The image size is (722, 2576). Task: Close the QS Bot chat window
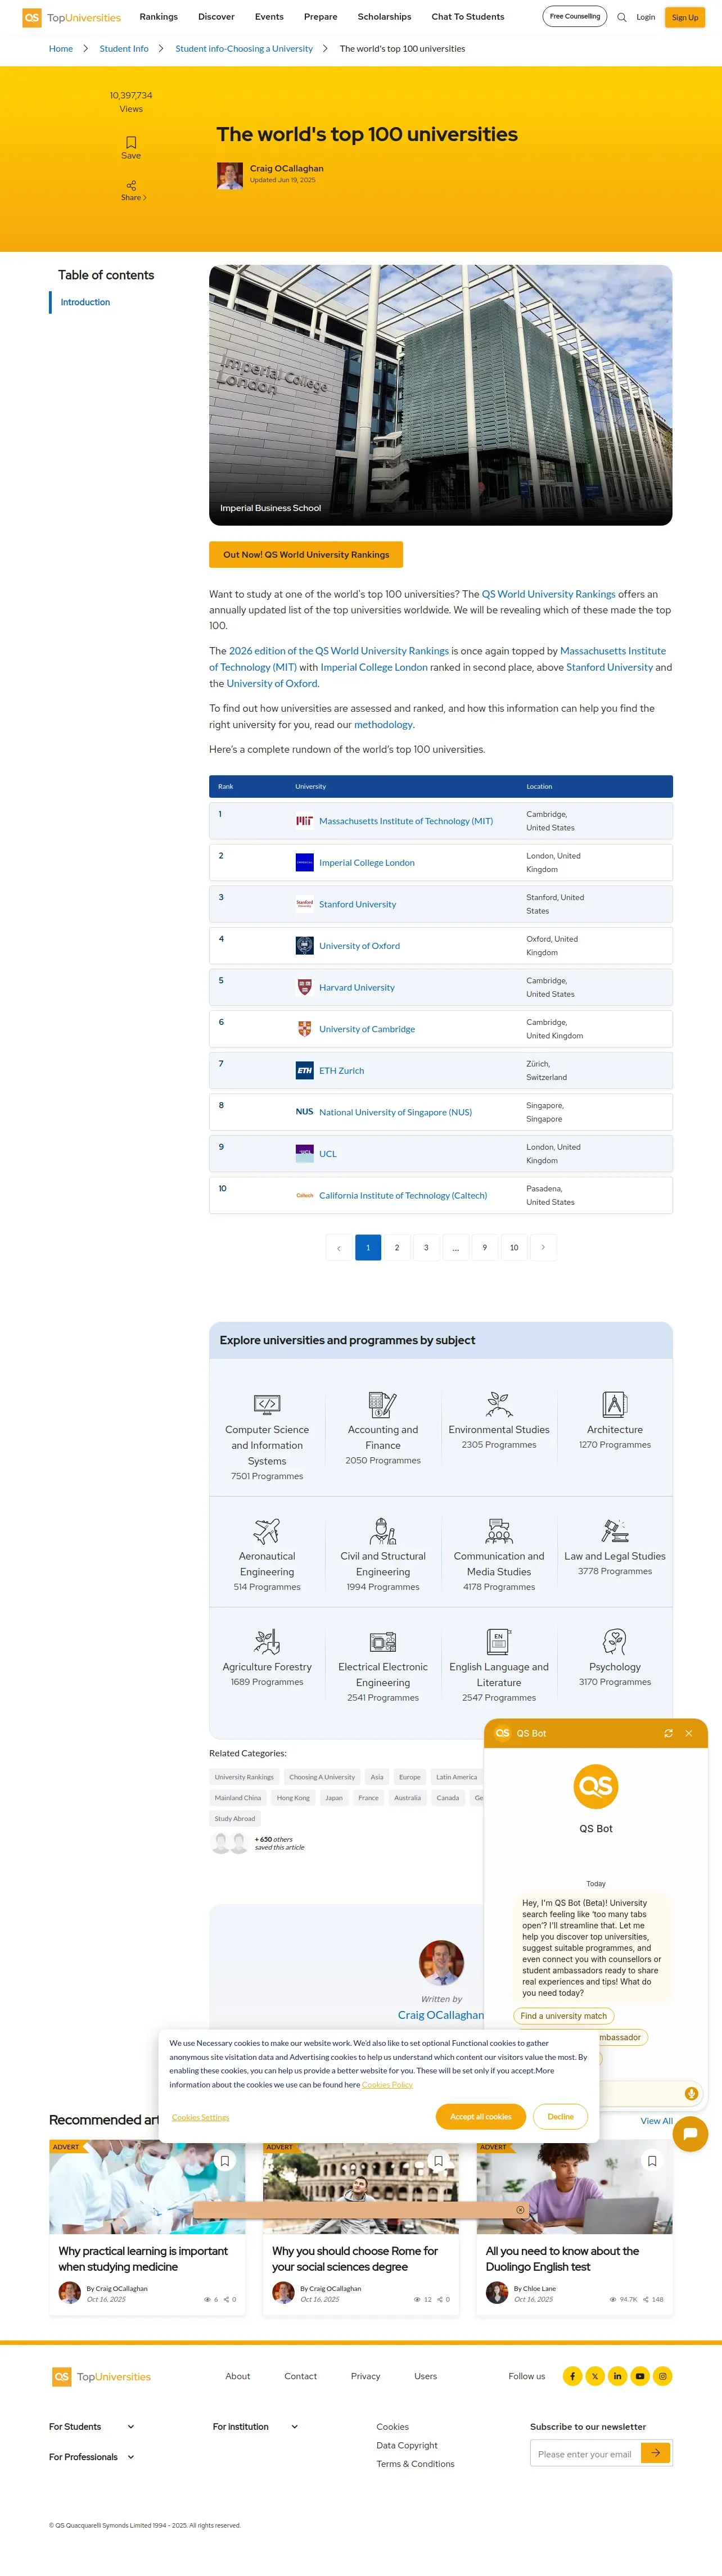(x=689, y=1733)
